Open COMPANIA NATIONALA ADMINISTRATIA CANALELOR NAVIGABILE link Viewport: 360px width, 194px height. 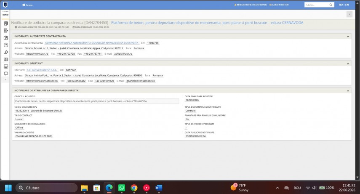point(92,43)
